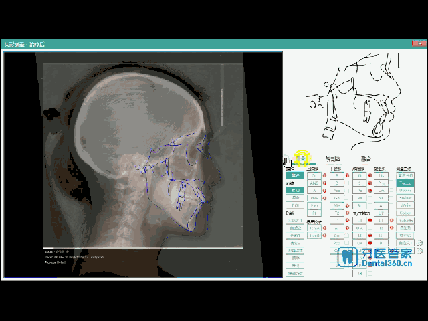The image size is (428, 321).
Task: Click the 保存 save button
Action: [295, 258]
